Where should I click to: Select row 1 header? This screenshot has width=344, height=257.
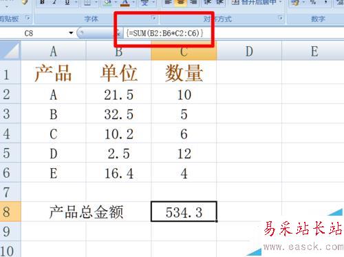click(10, 72)
